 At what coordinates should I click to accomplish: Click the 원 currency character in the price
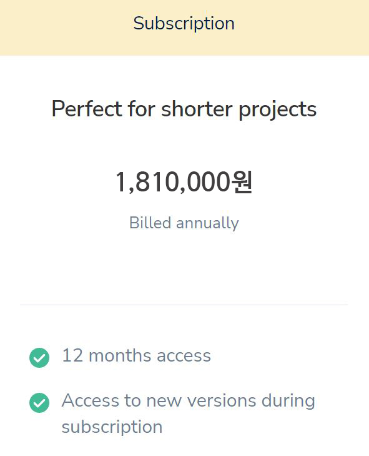coord(242,182)
